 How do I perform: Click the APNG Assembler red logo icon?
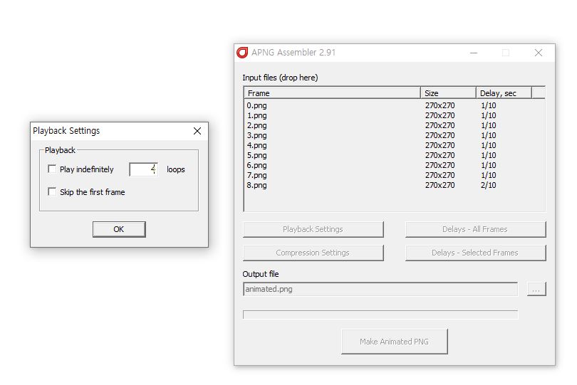coord(242,53)
